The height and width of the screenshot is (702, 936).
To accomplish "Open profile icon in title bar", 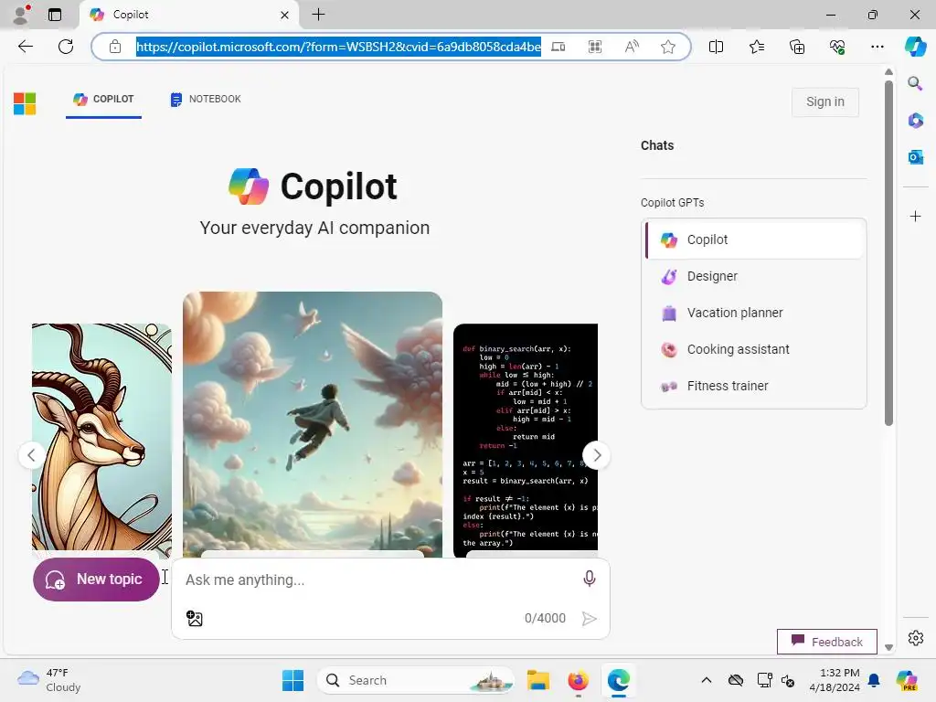I will coord(21,15).
